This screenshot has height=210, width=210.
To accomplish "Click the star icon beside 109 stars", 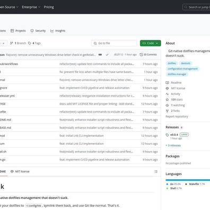I will (167, 100).
